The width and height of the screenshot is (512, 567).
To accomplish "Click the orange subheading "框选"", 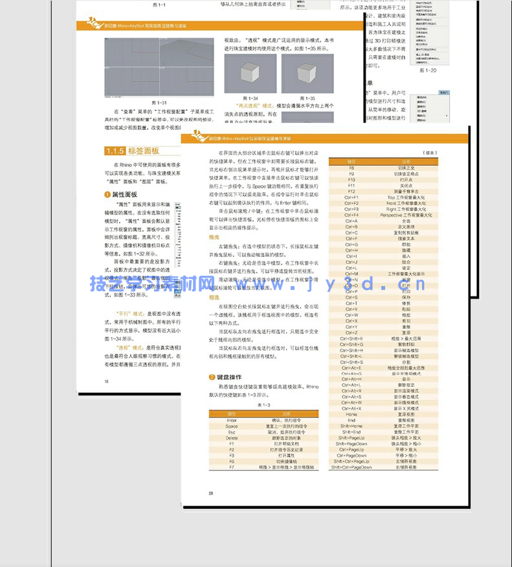I will tap(214, 297).
